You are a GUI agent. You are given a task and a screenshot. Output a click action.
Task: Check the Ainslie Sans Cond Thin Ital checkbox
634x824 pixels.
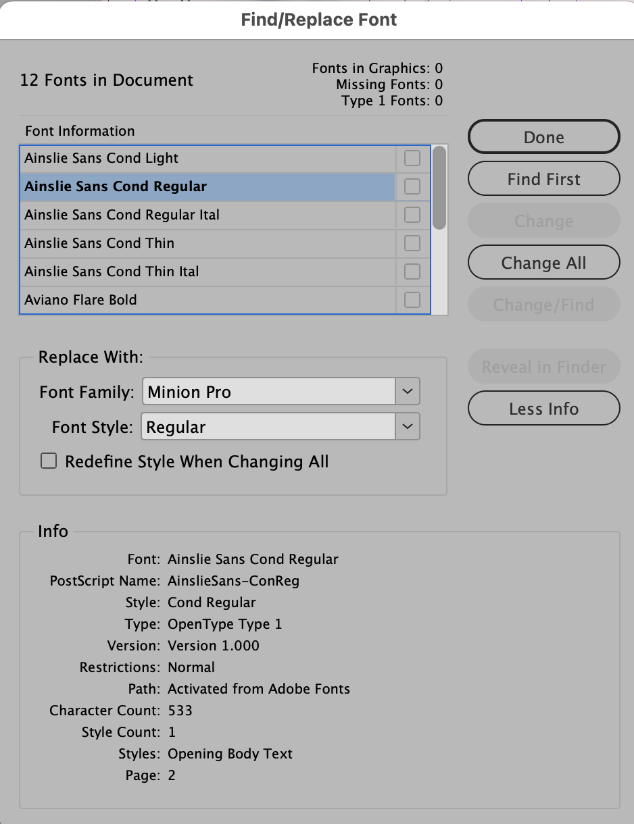412,271
